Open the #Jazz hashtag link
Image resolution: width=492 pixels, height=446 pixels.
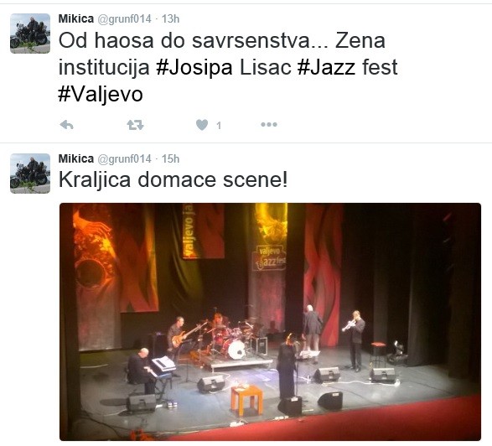tap(326, 67)
